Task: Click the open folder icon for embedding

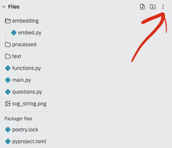Action: [8, 21]
